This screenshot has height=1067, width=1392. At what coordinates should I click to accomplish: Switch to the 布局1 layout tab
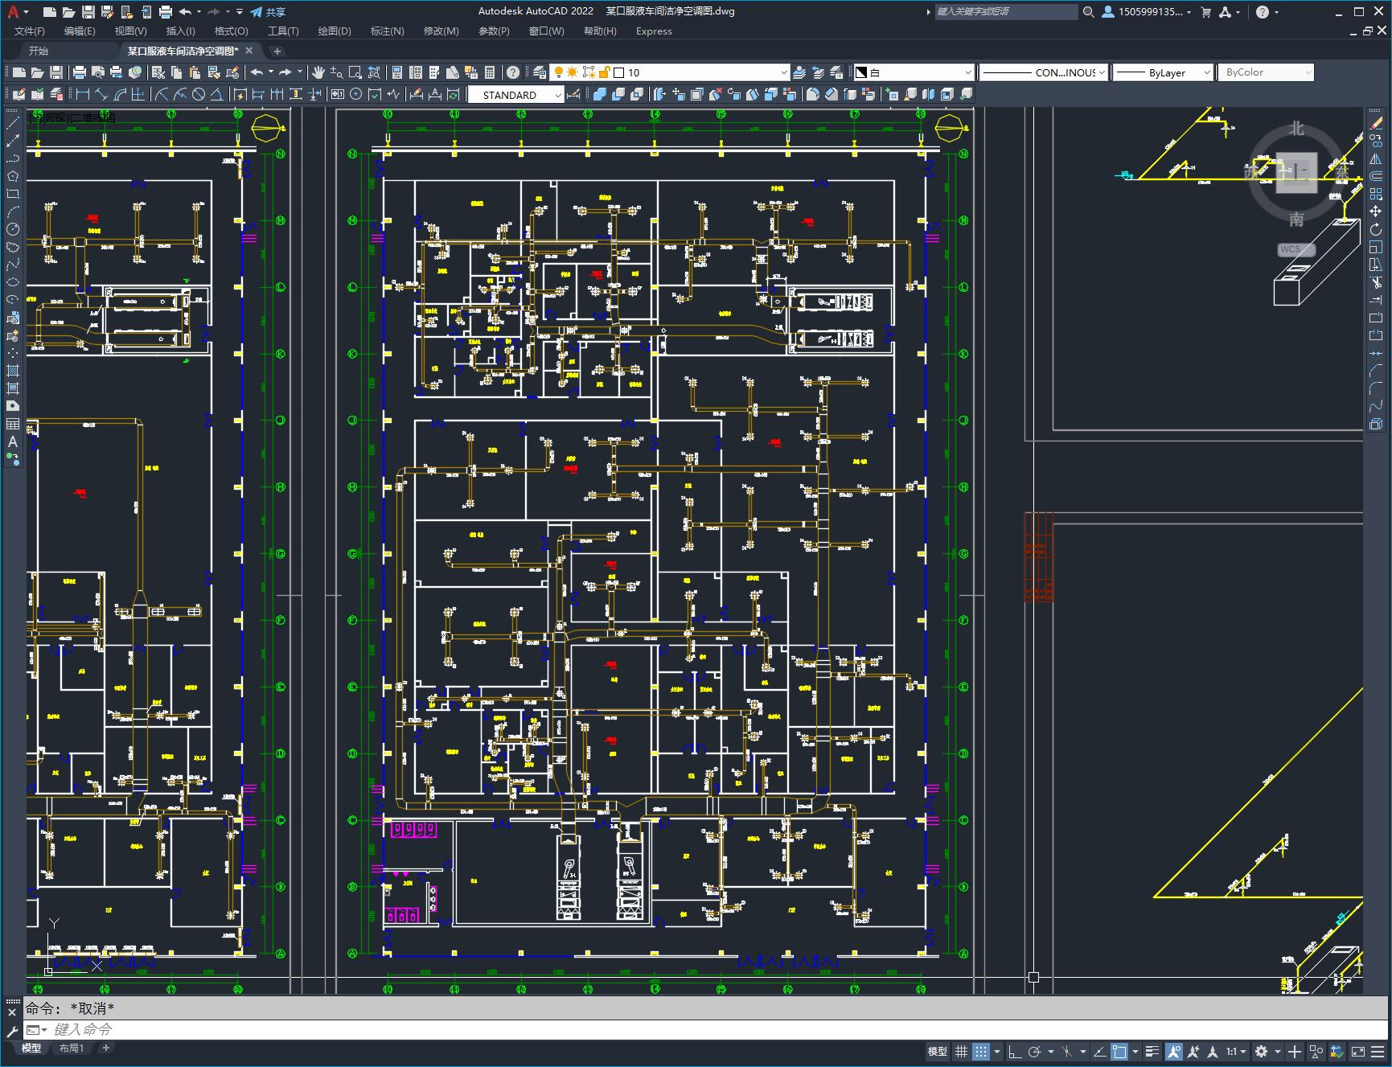pyautogui.click(x=72, y=1048)
